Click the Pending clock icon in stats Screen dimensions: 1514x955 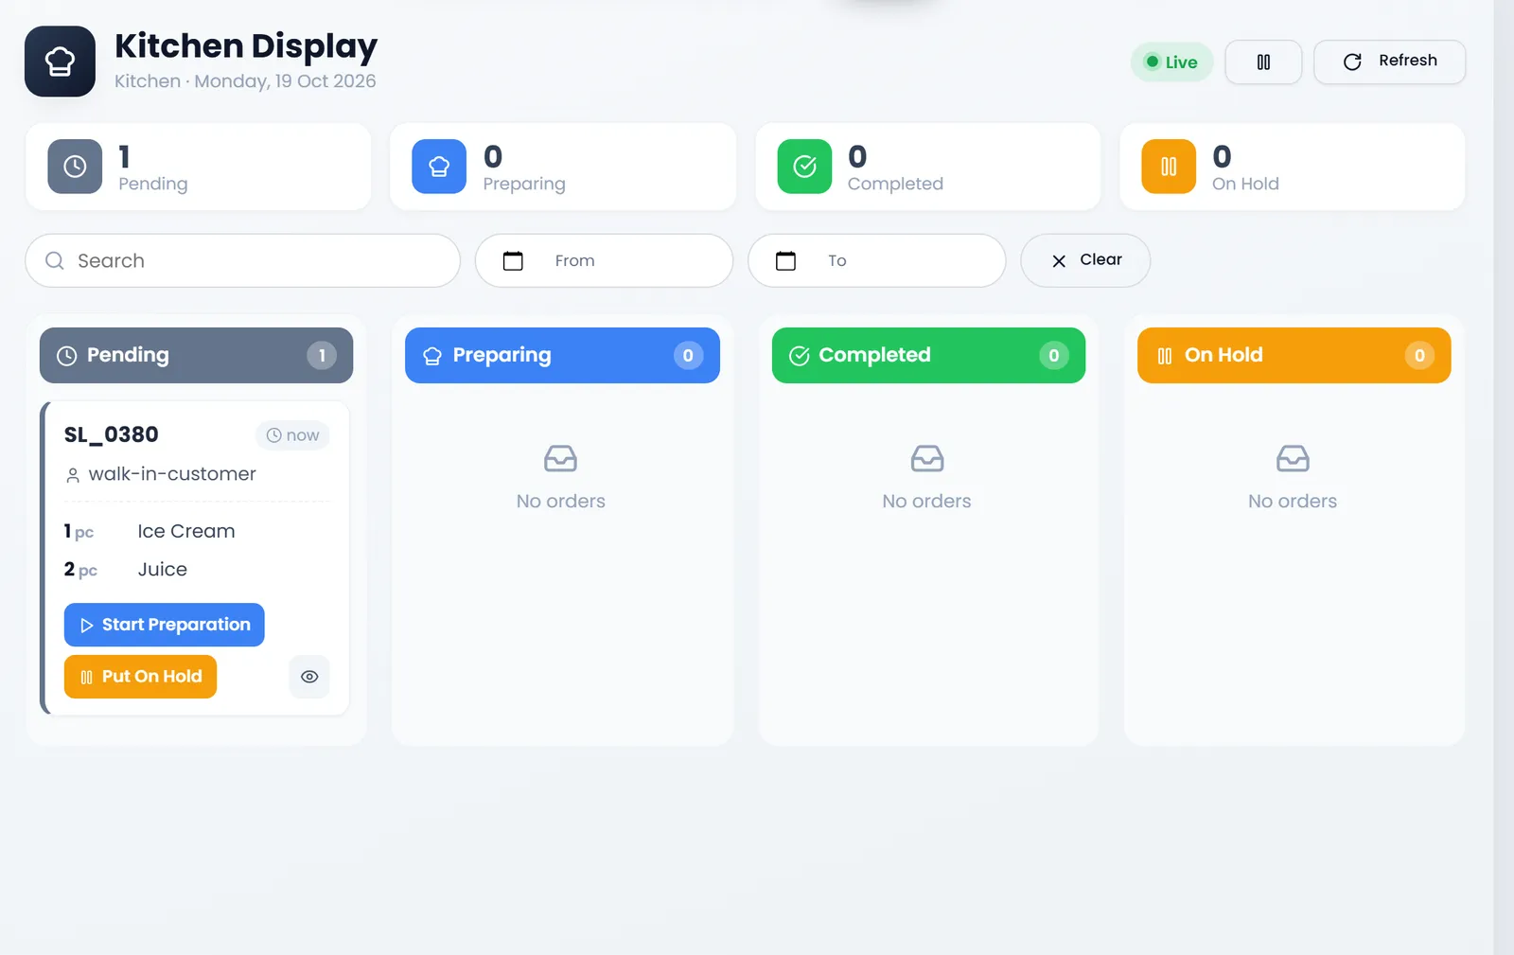[75, 167]
